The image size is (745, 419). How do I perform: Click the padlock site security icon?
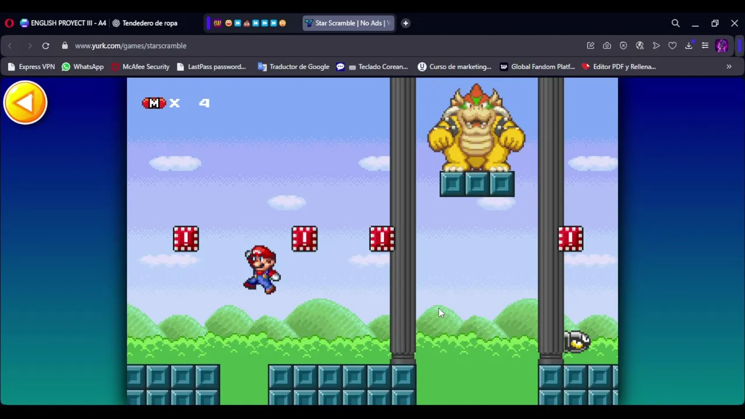pos(65,45)
